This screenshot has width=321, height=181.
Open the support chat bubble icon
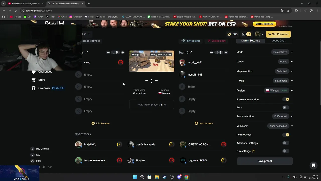[x=313, y=165]
